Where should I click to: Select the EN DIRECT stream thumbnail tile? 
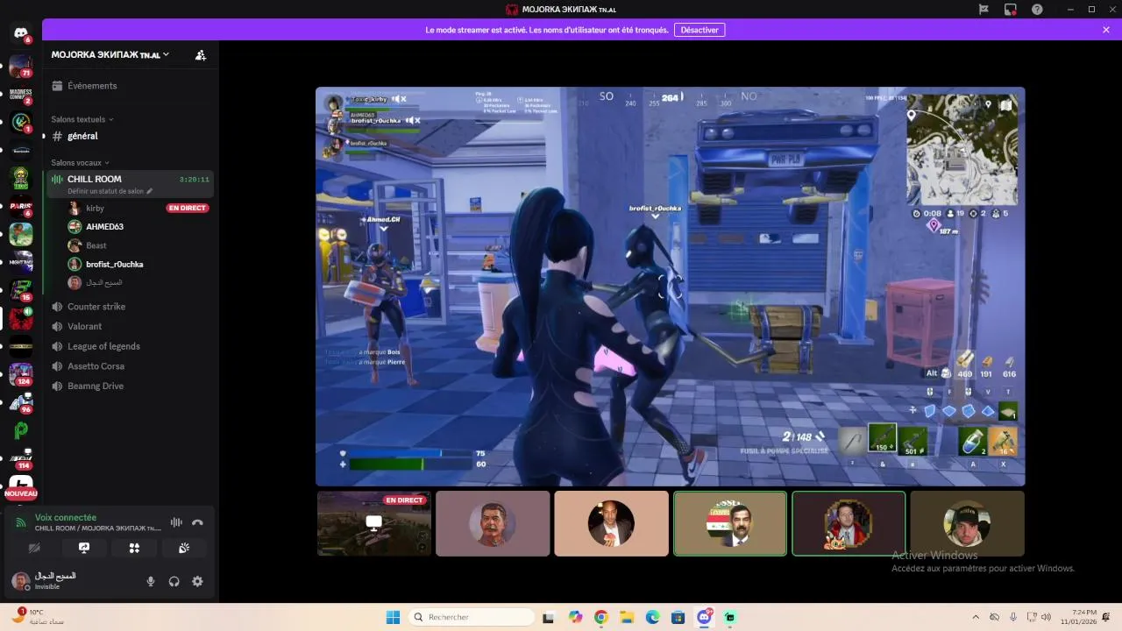[x=374, y=523]
